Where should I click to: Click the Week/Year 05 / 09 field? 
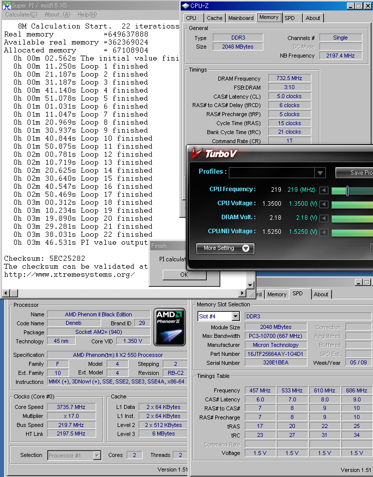click(358, 362)
